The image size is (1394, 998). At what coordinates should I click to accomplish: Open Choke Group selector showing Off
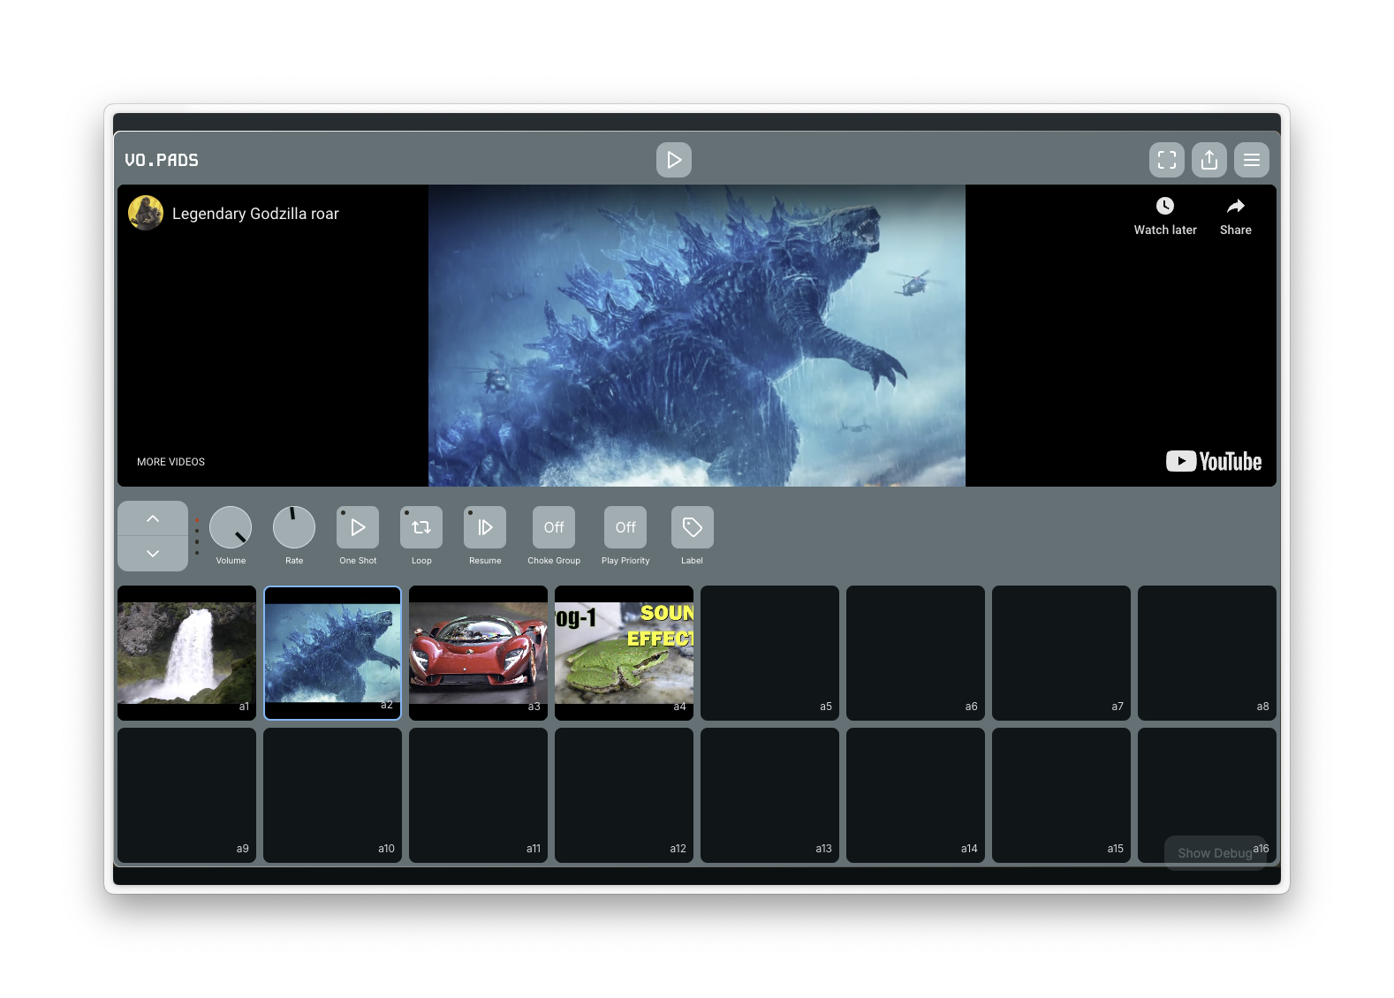click(x=554, y=527)
